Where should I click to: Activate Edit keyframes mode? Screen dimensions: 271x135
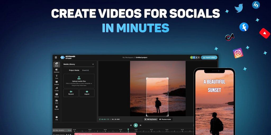(x=151, y=119)
